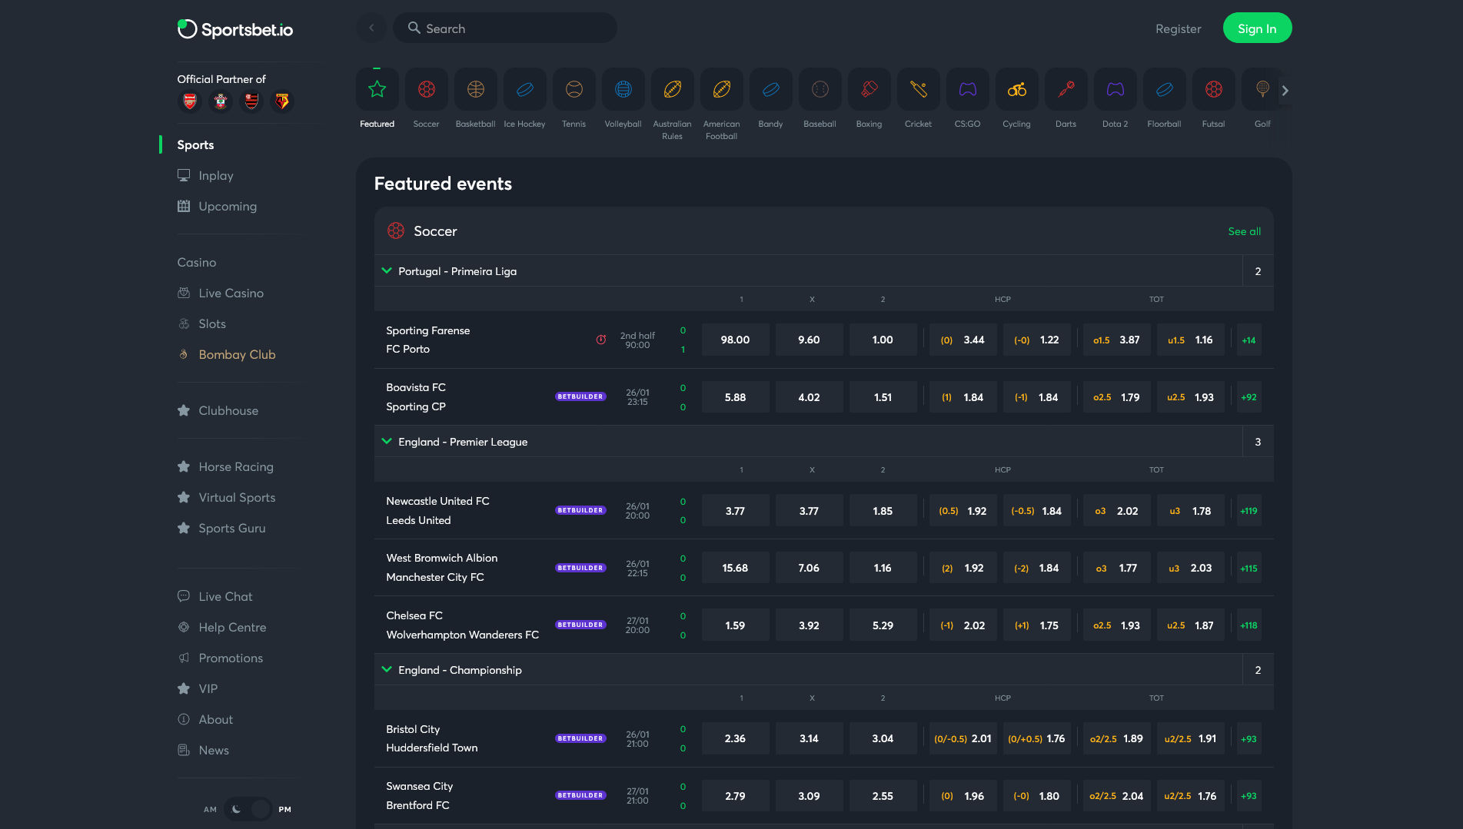Click the Arsenal partner badge

click(x=190, y=101)
